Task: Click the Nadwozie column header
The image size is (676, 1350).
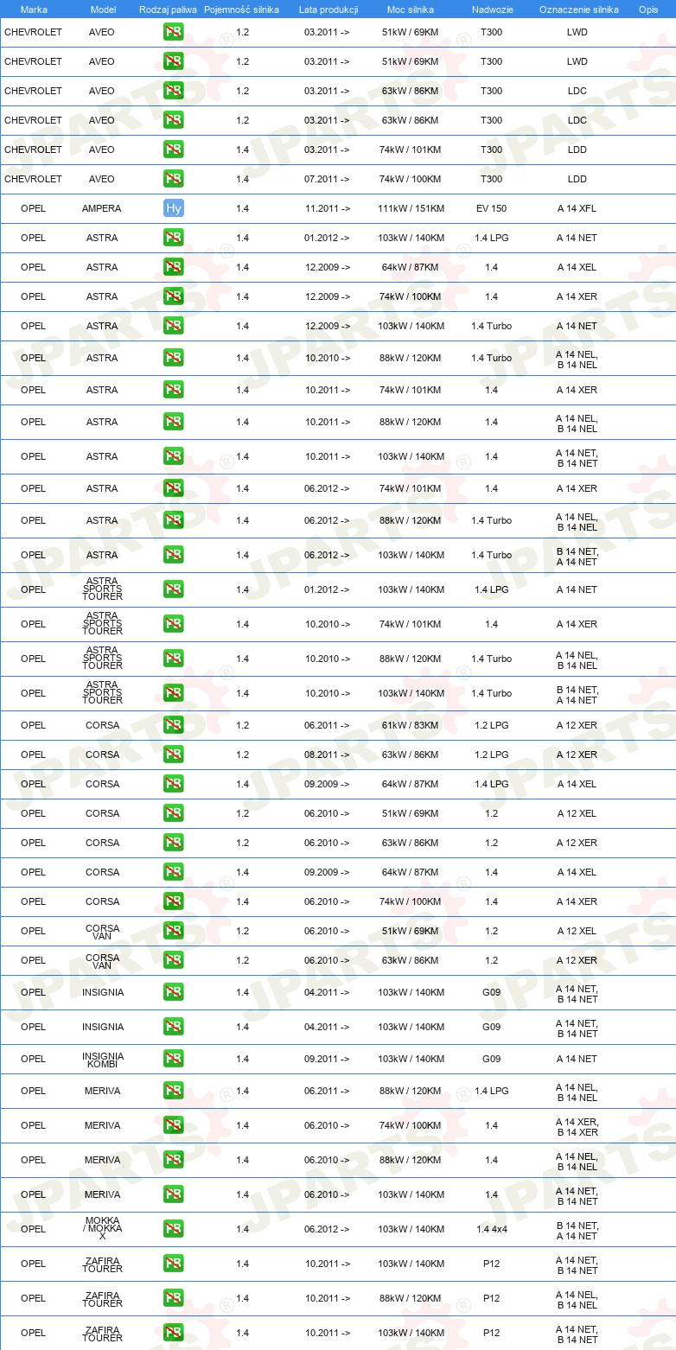Action: coord(491,10)
